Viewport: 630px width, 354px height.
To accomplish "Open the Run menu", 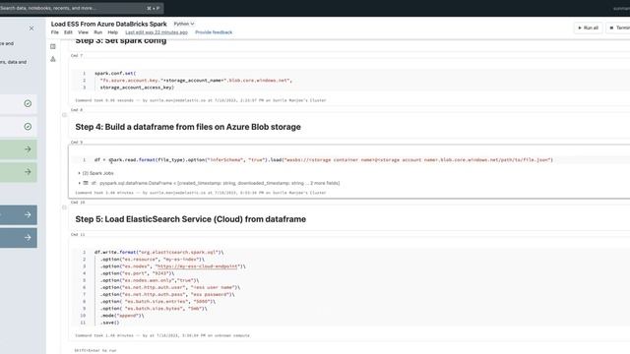I will point(98,32).
